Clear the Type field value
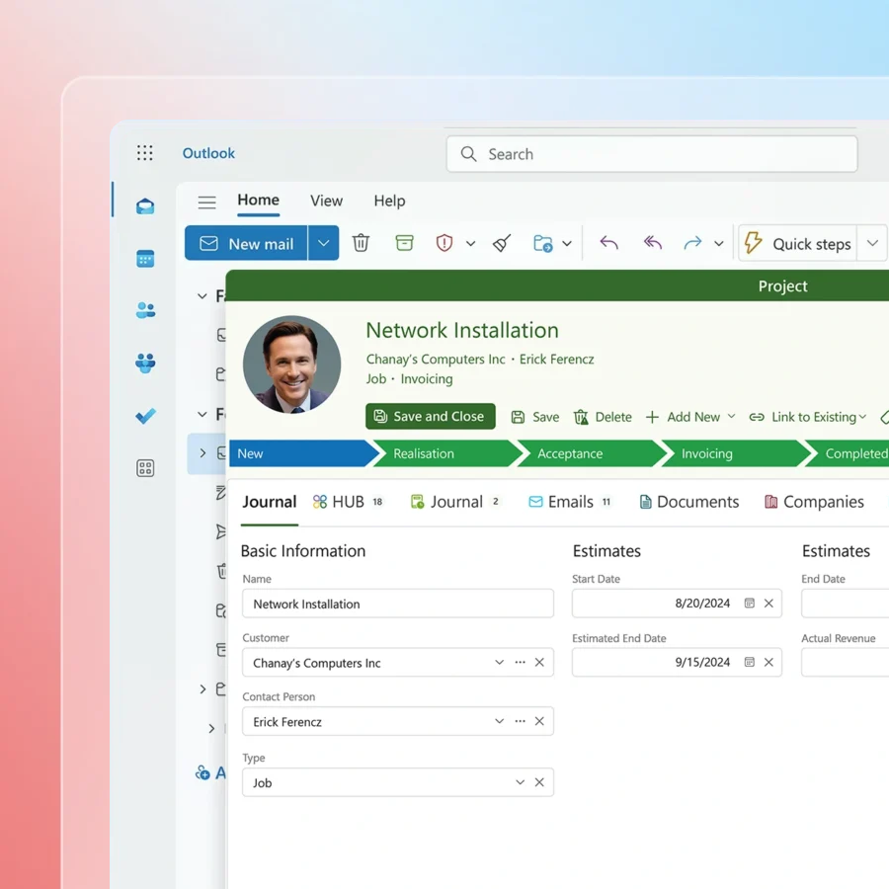This screenshot has width=889, height=889. pos(539,782)
